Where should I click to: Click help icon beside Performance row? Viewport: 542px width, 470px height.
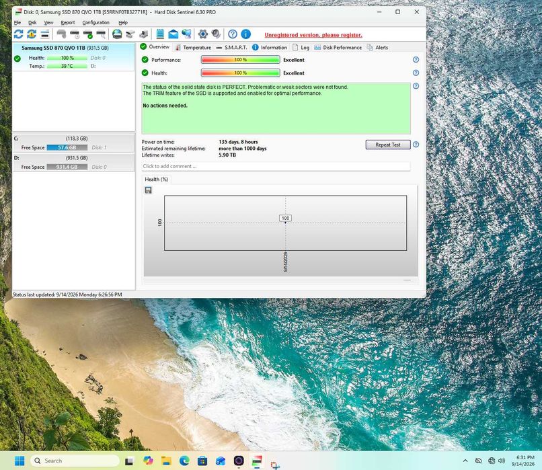click(416, 60)
